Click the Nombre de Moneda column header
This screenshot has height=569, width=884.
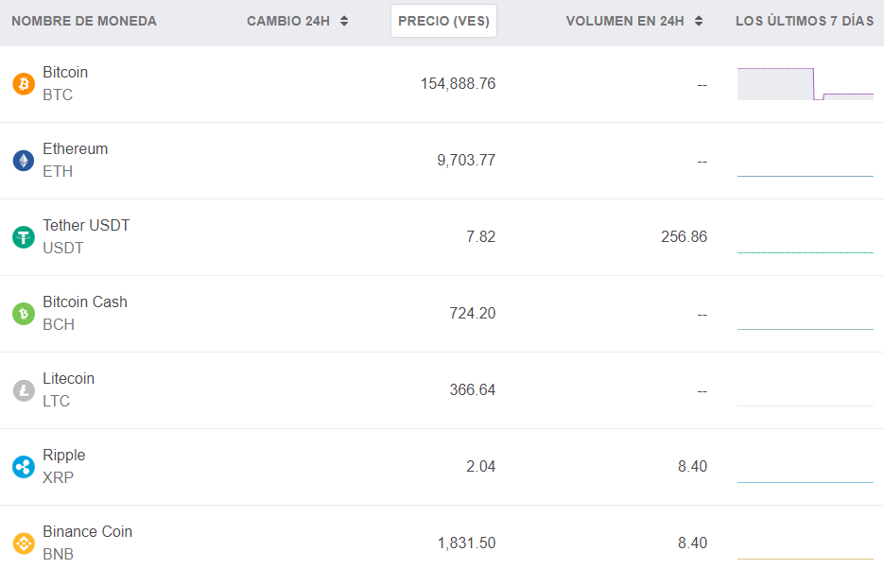84,21
